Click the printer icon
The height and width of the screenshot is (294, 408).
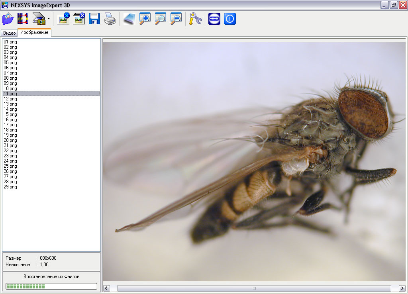[110, 19]
